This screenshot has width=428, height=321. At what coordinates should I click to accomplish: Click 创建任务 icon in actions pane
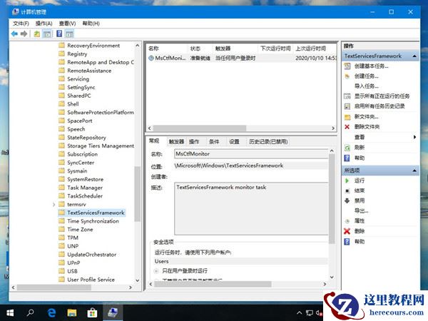pos(347,76)
